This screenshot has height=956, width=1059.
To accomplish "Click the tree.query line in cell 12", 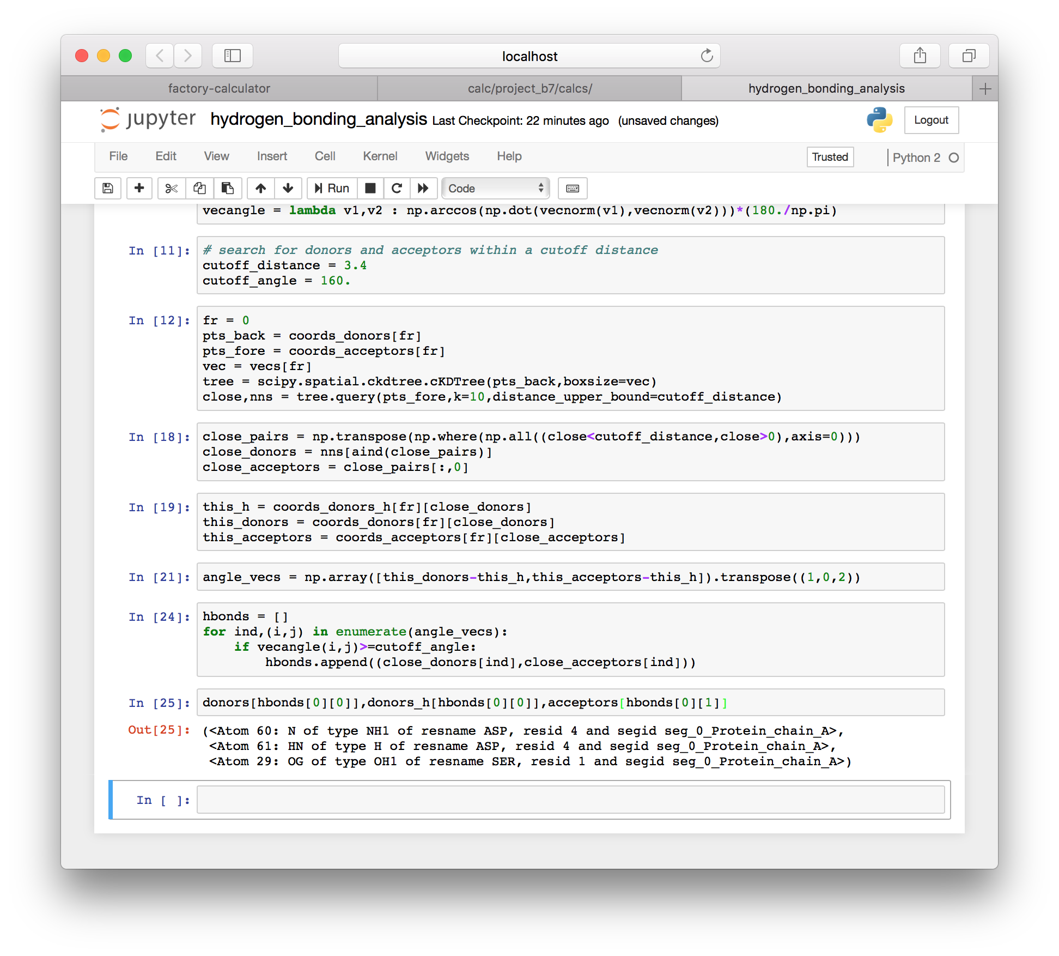I will click(492, 397).
